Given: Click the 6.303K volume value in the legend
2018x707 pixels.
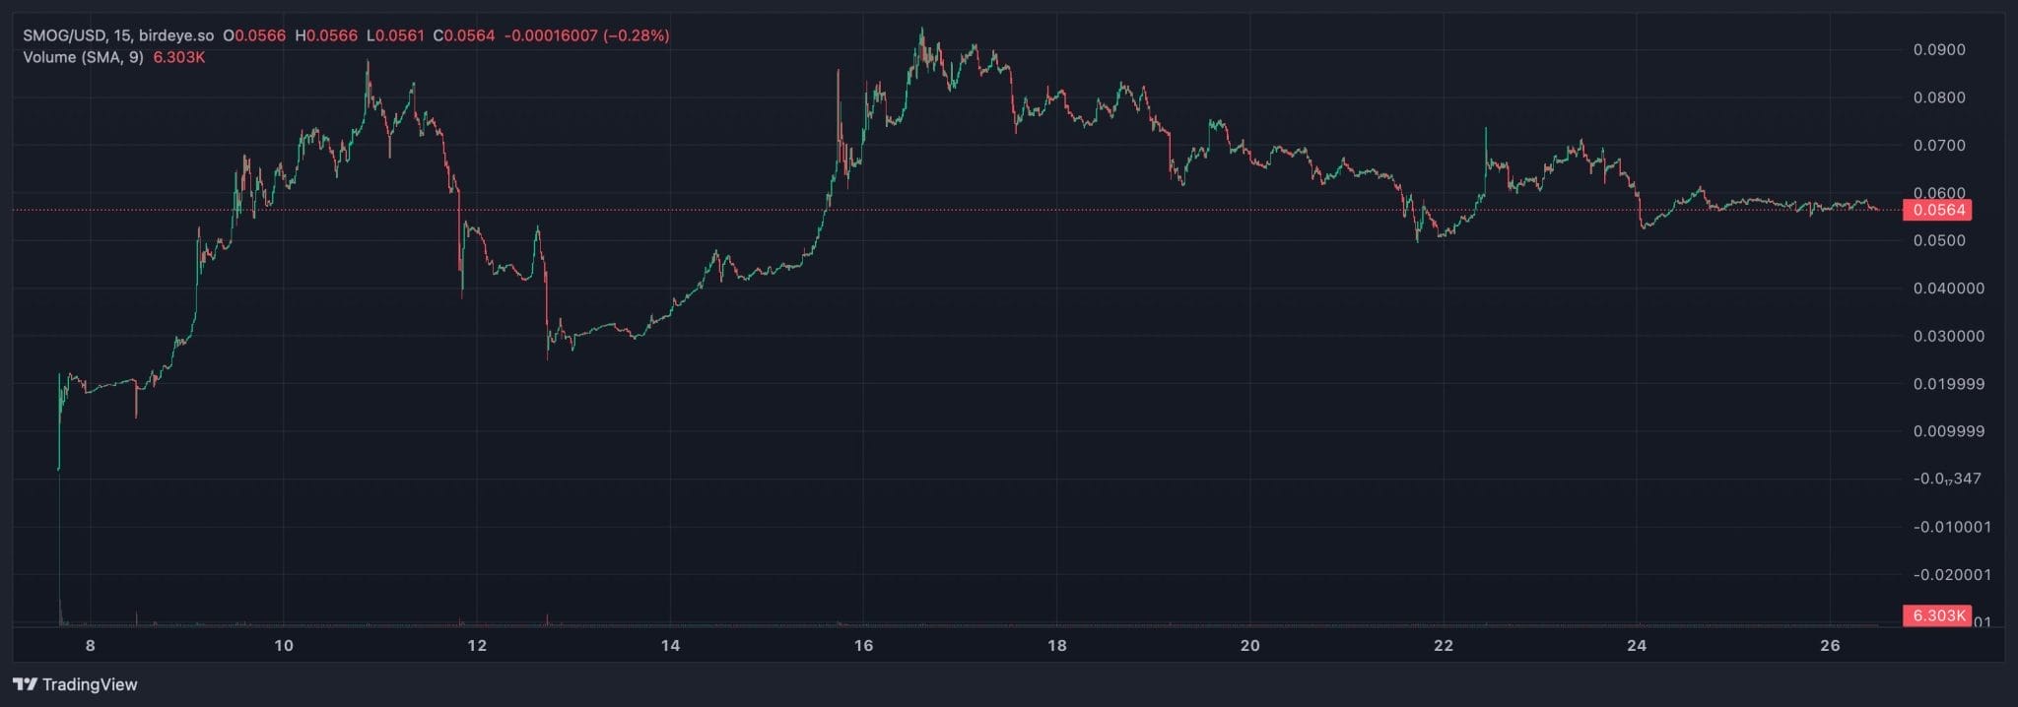Looking at the screenshot, I should point(179,57).
